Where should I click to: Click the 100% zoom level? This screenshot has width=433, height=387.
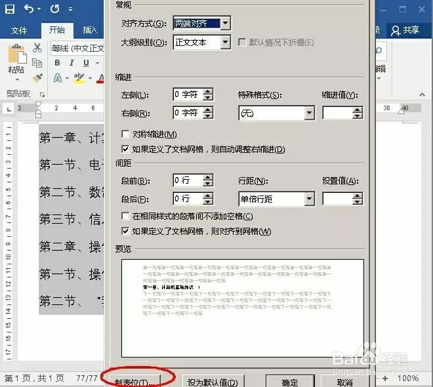pyautogui.click(x=408, y=378)
